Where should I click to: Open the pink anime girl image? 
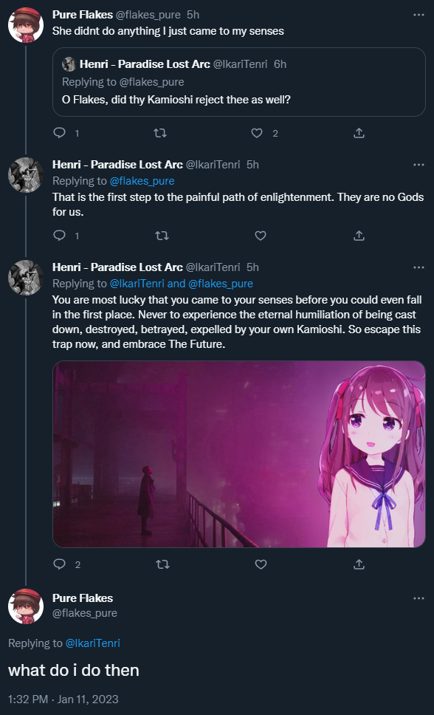point(239,454)
